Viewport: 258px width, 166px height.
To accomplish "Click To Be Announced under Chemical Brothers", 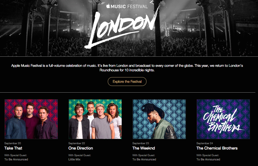I will pos(208,159).
